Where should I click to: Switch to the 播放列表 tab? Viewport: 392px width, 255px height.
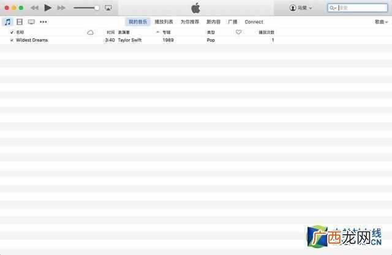pyautogui.click(x=164, y=22)
